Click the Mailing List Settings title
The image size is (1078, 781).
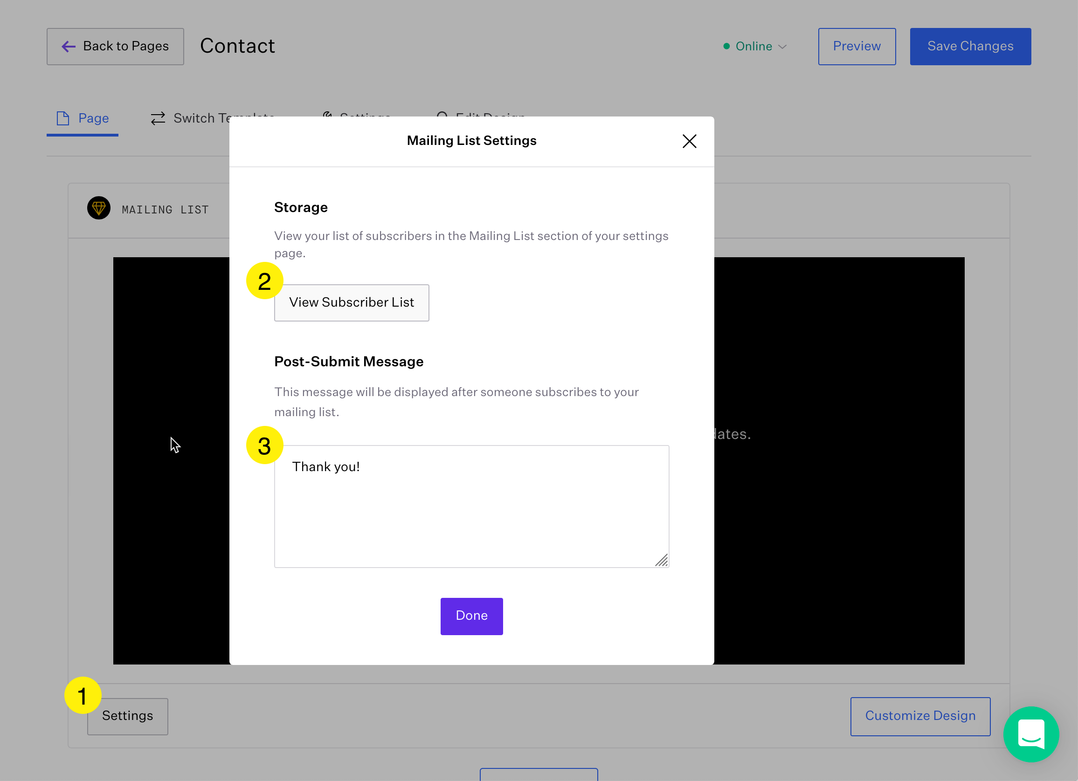(x=471, y=141)
